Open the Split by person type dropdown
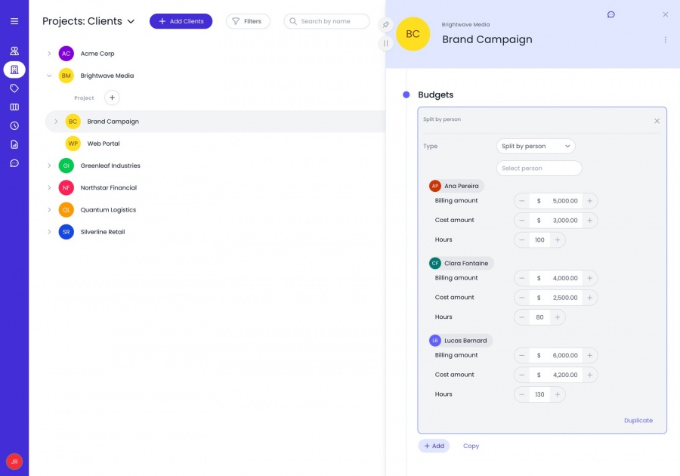The width and height of the screenshot is (680, 476). point(536,146)
